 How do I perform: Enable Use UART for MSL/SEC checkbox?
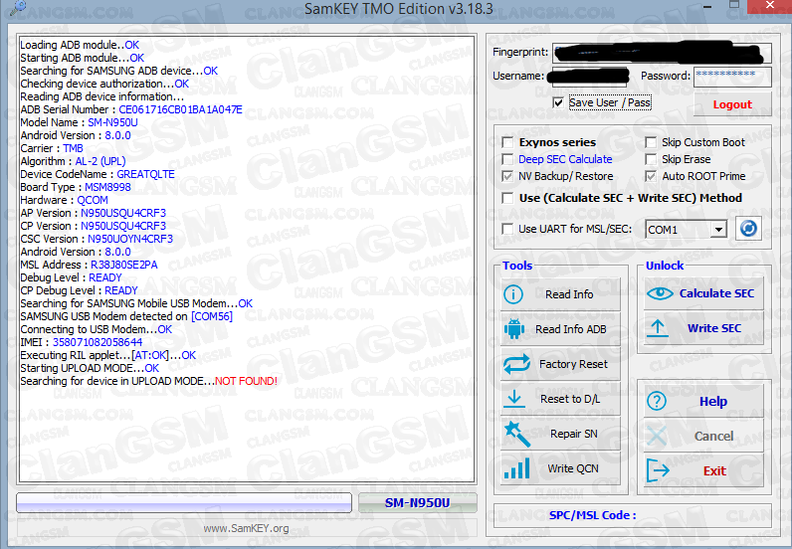click(507, 229)
